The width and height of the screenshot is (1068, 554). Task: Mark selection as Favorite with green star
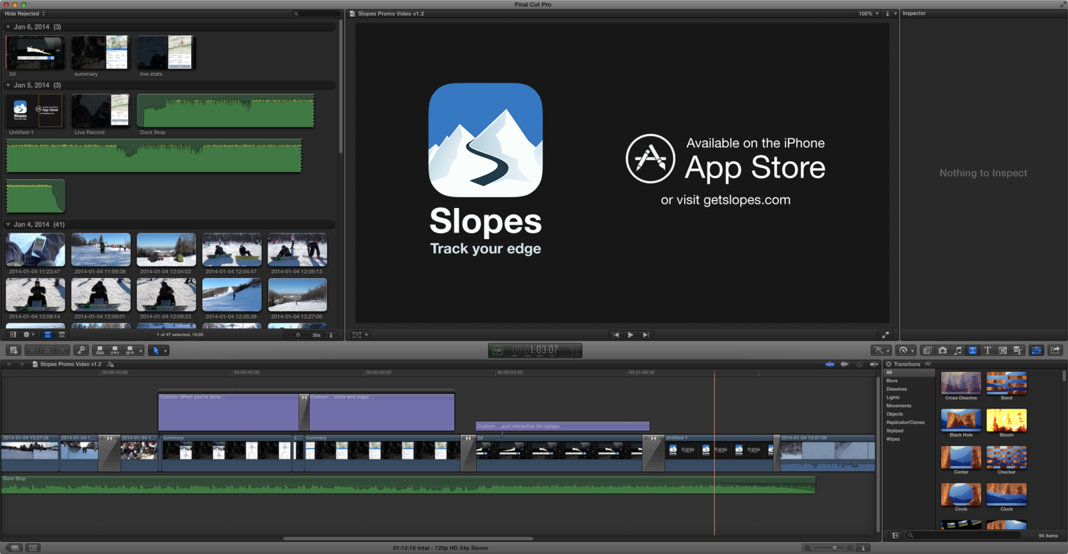point(33,350)
